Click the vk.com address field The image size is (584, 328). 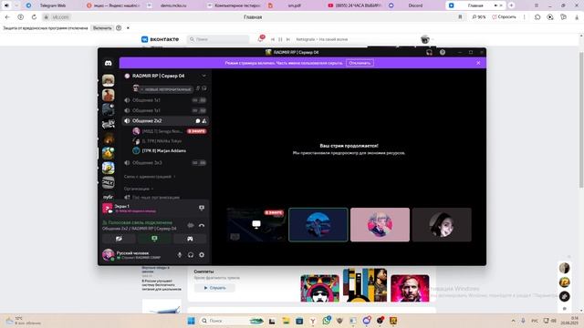[x=60, y=17]
